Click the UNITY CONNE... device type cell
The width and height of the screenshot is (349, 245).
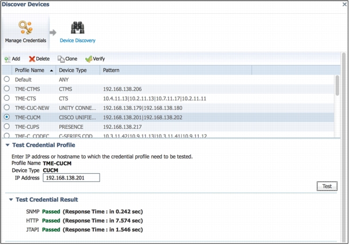pyautogui.click(x=77, y=108)
